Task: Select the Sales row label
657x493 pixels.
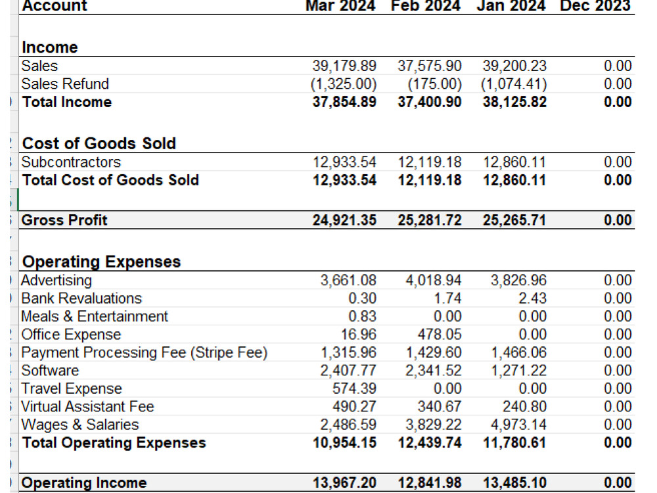Action: [40, 66]
